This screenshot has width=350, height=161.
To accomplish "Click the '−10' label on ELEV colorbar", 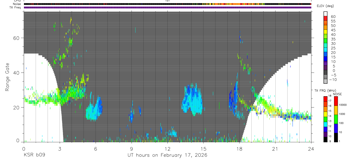I will 333,80.
